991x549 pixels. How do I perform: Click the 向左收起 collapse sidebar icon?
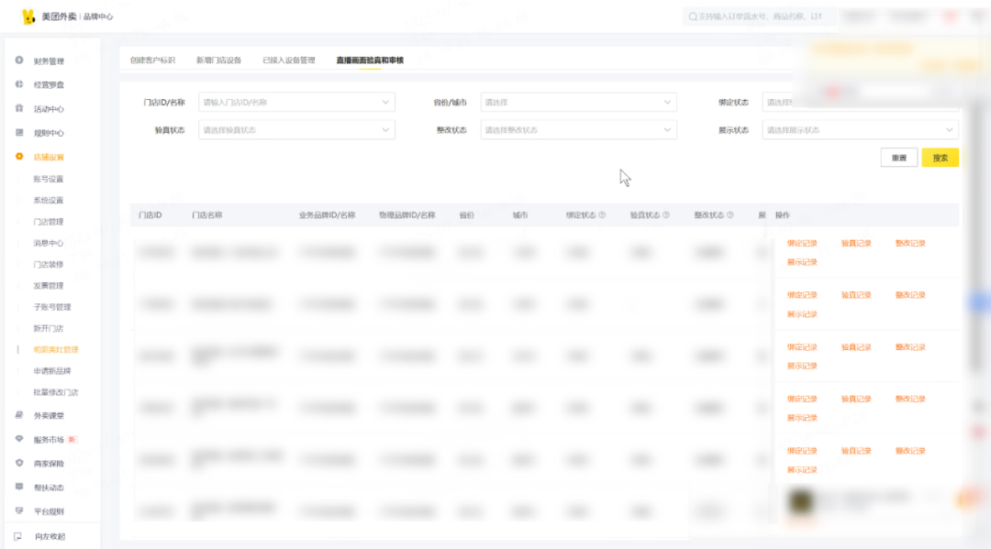pyautogui.click(x=18, y=536)
